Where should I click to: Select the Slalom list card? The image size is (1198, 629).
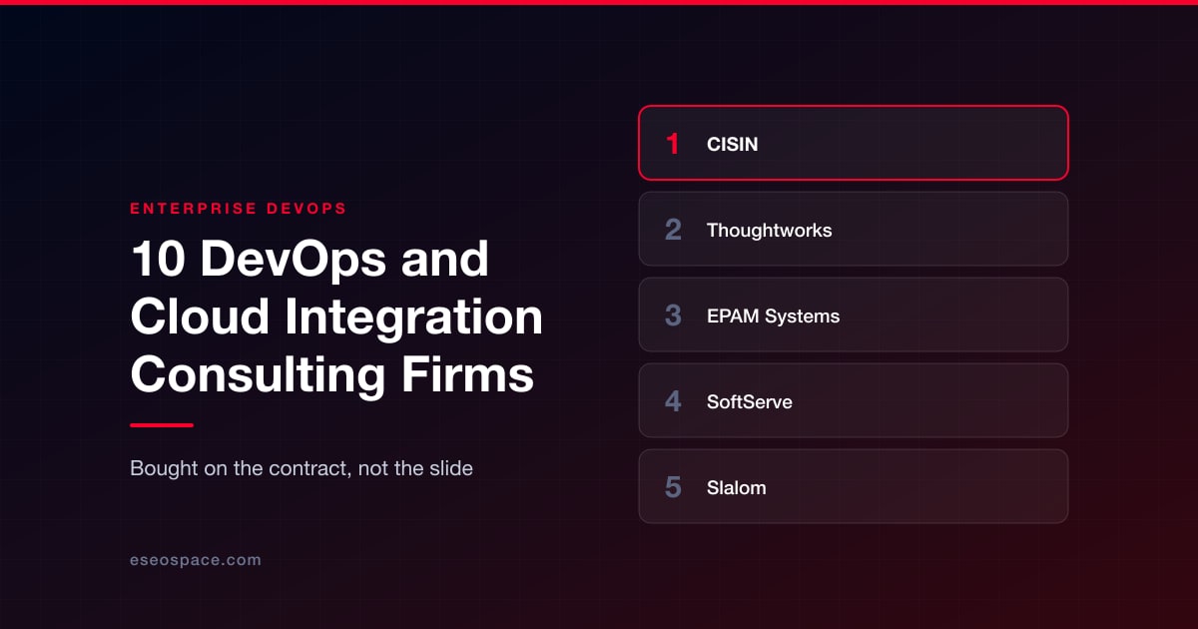pos(854,486)
